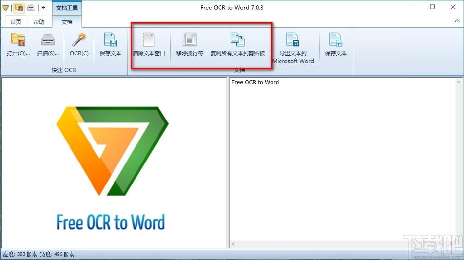Switch to the 首页 tab
Viewport: 464px width, 260px height.
pos(16,22)
